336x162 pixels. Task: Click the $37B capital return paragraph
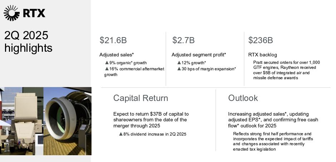click(151, 120)
